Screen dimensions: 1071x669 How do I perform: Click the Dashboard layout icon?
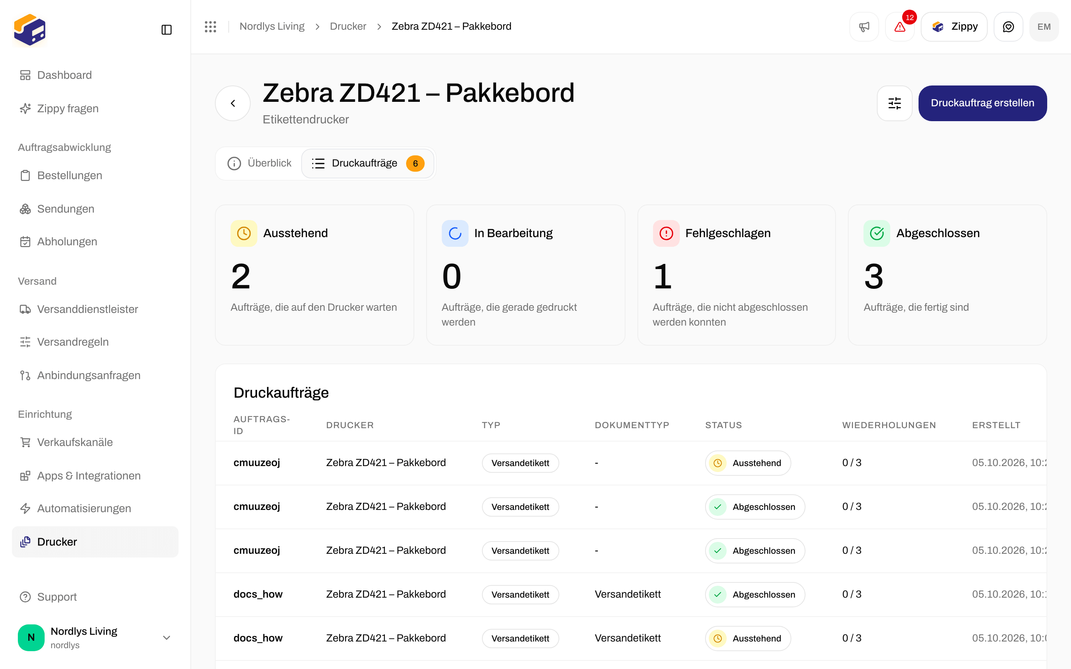25,75
